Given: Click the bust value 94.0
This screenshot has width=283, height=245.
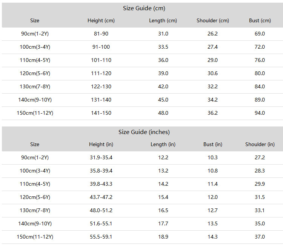Looking at the screenshot, I should pyautogui.click(x=260, y=113).
